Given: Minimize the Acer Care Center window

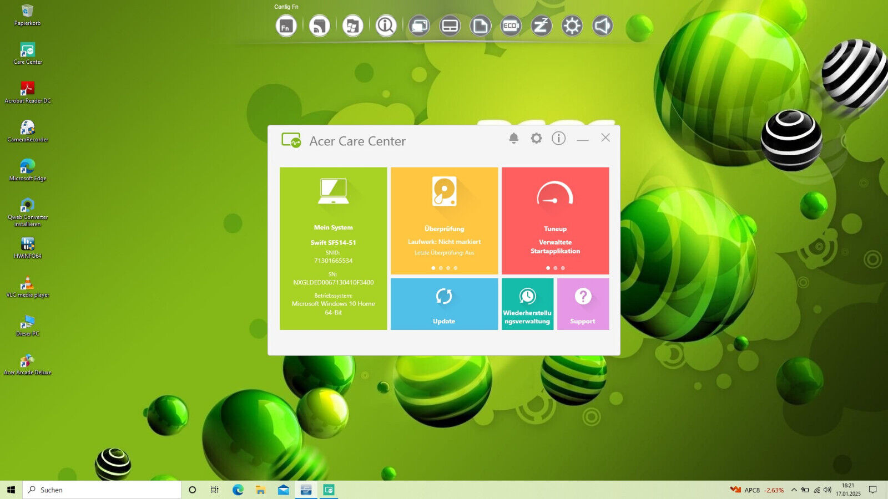Looking at the screenshot, I should coord(582,140).
